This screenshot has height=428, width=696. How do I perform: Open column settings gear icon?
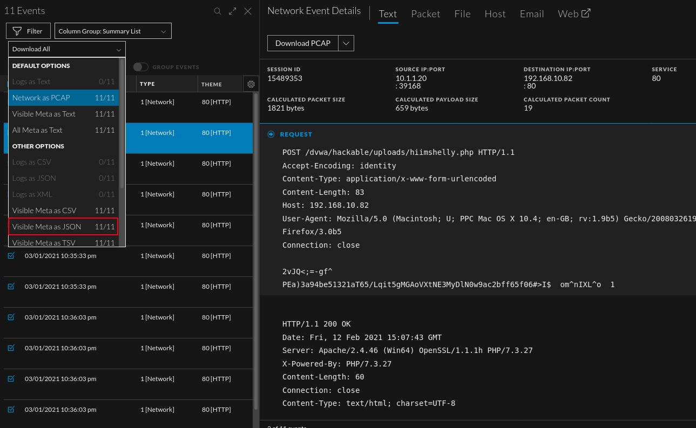click(251, 84)
